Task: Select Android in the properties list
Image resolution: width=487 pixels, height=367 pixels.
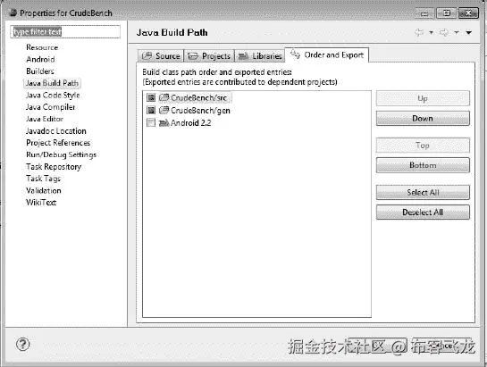Action: click(40, 59)
